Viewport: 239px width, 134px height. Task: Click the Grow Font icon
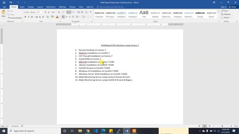point(46,12)
